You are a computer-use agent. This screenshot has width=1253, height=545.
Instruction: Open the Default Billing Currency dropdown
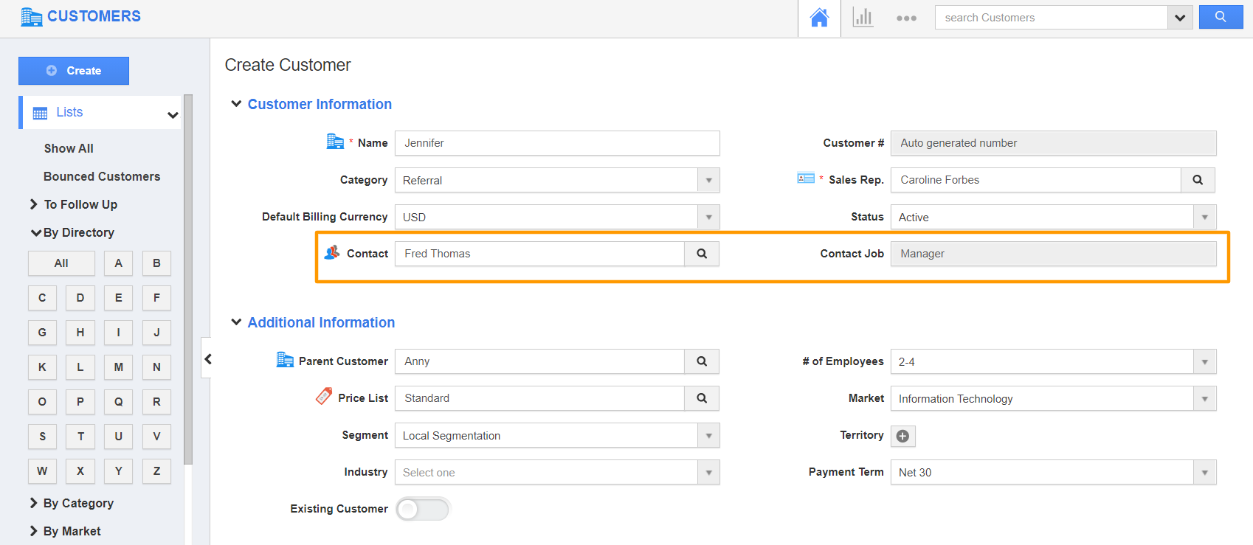point(557,217)
